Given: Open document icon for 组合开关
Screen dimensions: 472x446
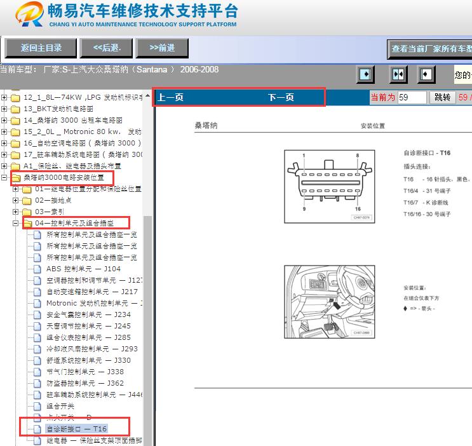Looking at the screenshot, I should 37,406.
